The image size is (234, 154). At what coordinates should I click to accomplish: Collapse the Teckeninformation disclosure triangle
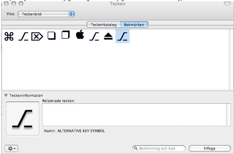pyautogui.click(x=6, y=95)
